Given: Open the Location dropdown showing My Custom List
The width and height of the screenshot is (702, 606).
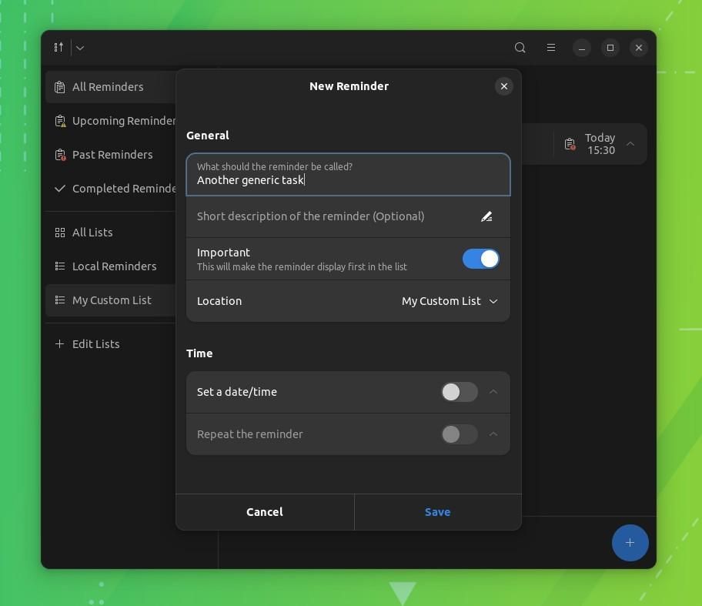Looking at the screenshot, I should 450,301.
